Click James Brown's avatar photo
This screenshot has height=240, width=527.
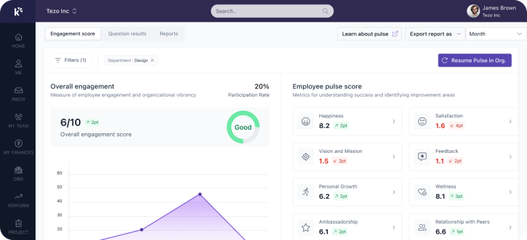(x=473, y=11)
